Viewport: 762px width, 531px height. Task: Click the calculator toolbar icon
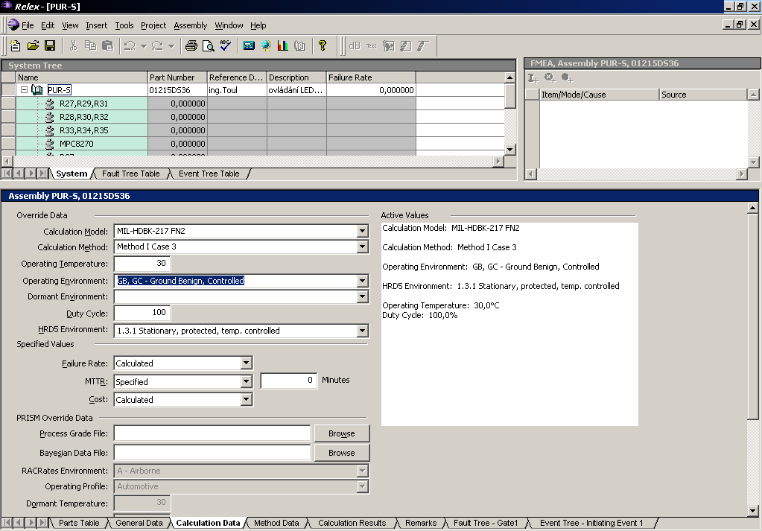pos(248,45)
